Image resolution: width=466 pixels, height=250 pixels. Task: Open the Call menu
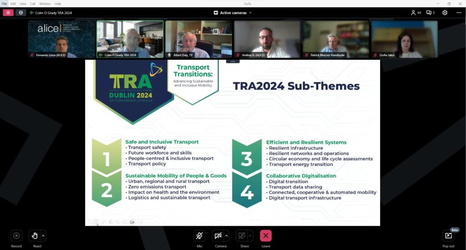point(33,4)
